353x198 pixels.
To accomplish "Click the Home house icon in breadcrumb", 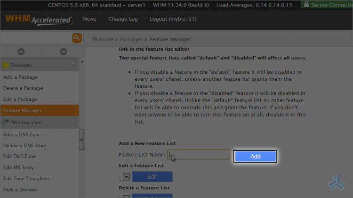I will tap(95, 39).
